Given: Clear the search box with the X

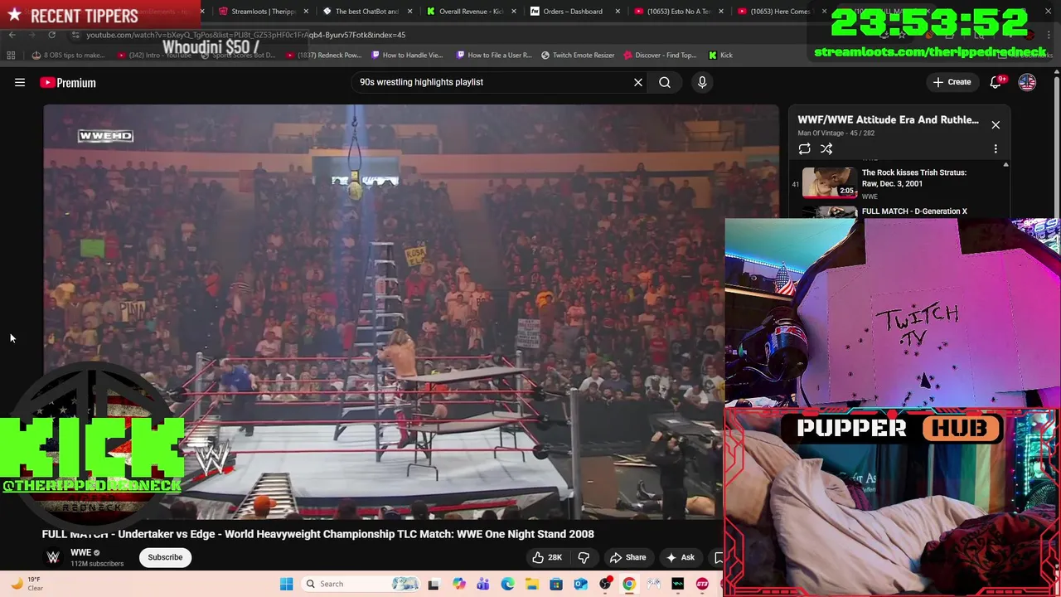Looking at the screenshot, I should [x=638, y=82].
